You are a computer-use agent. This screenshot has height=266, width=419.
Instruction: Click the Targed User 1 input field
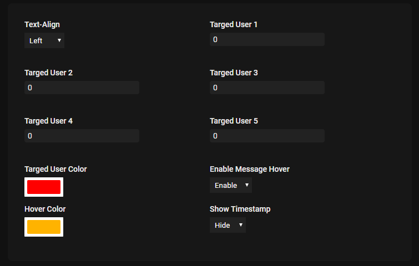coord(267,39)
